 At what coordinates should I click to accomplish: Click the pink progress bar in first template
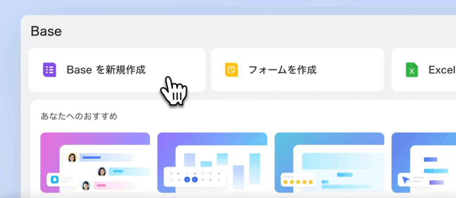[x=101, y=185]
